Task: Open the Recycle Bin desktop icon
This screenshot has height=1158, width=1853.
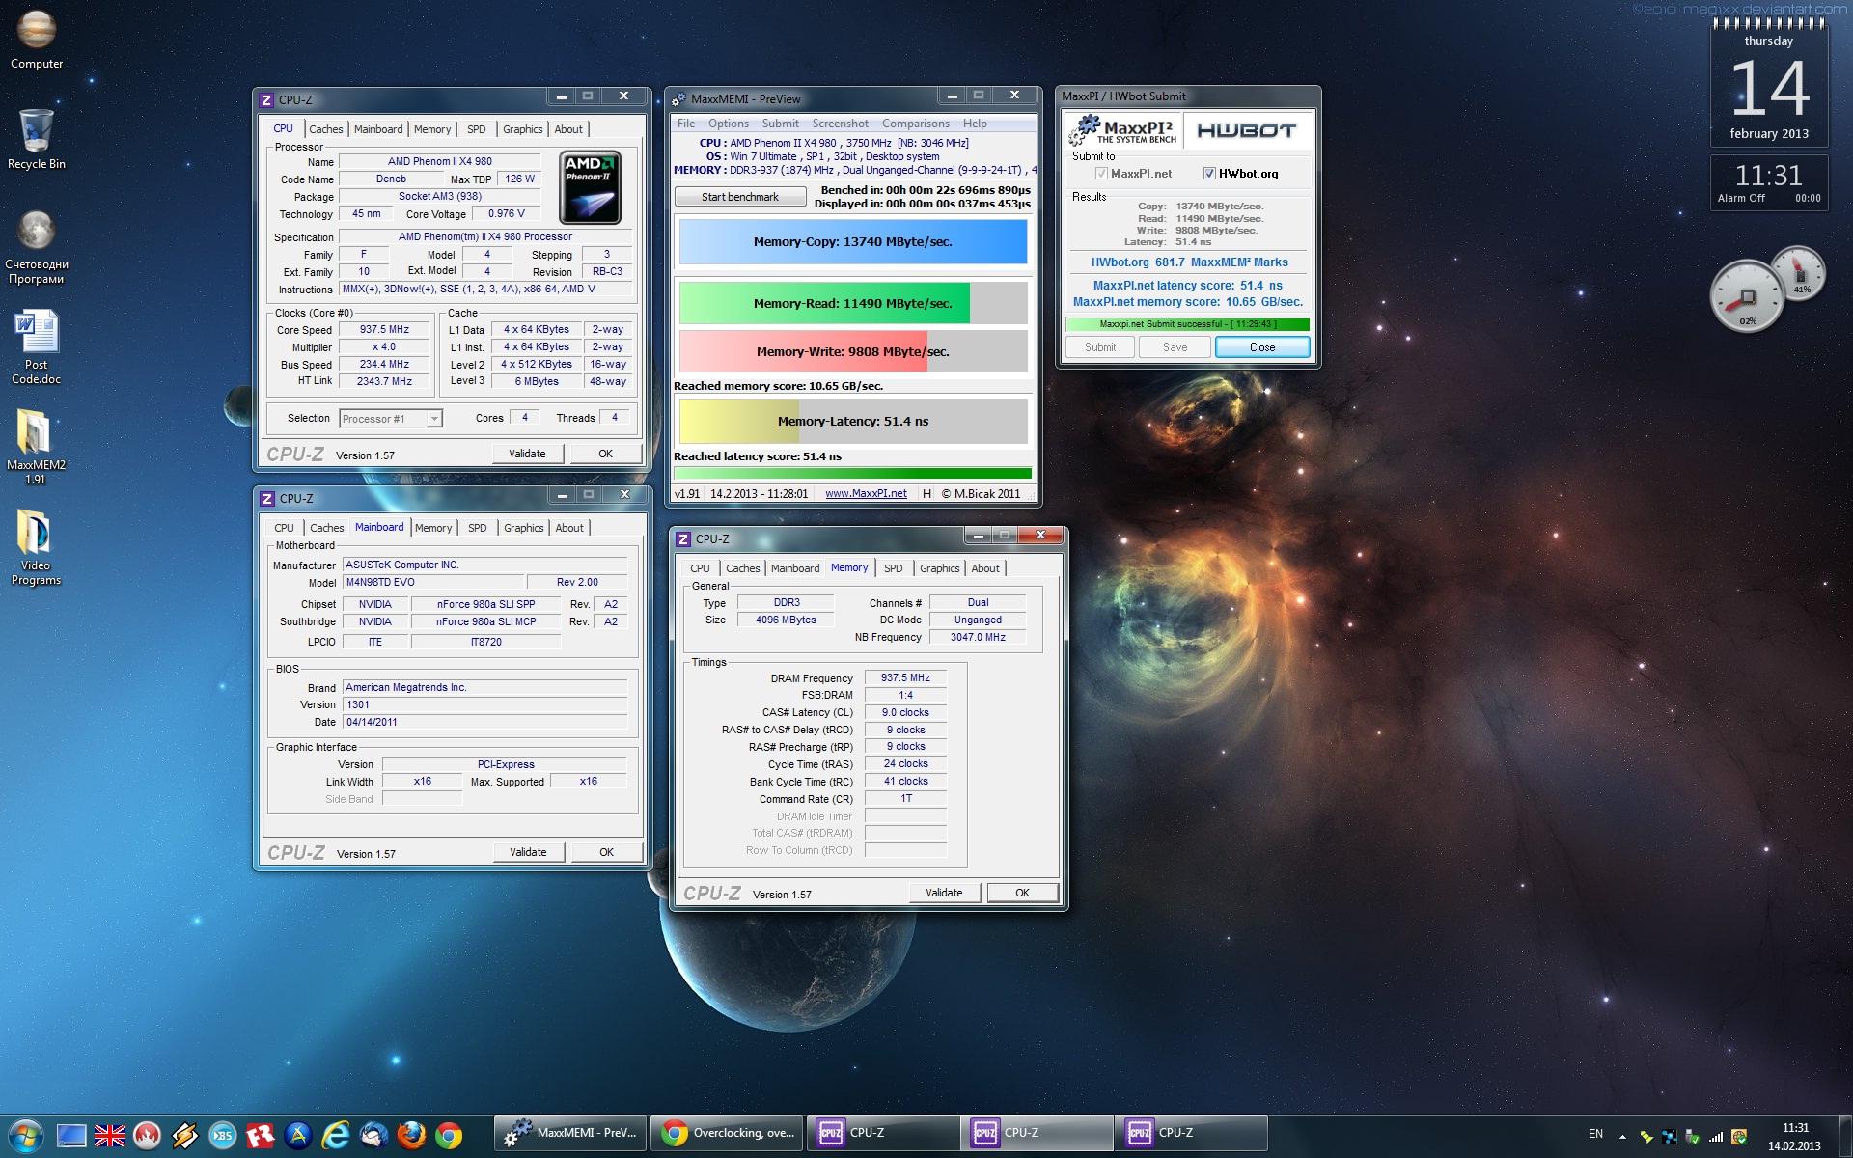Action: 37,139
